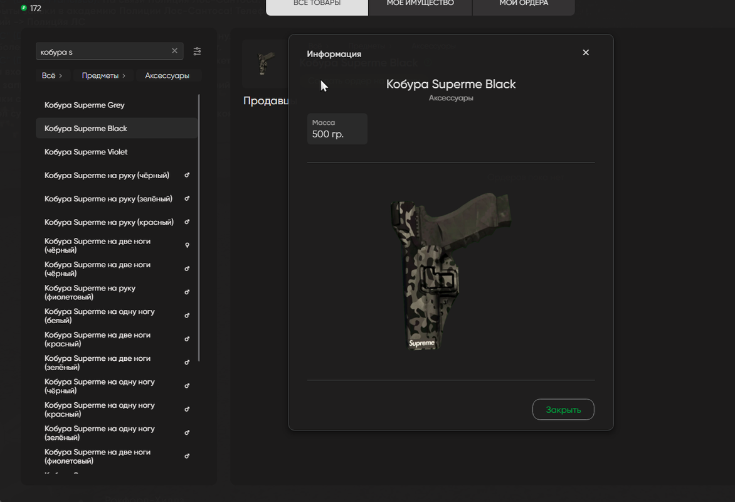This screenshot has width=735, height=502.
Task: Click the small holster thumbnail behind the dialog
Action: click(266, 64)
